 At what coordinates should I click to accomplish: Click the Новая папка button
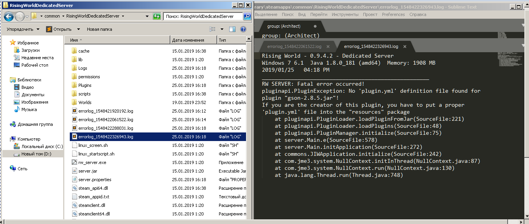point(99,29)
